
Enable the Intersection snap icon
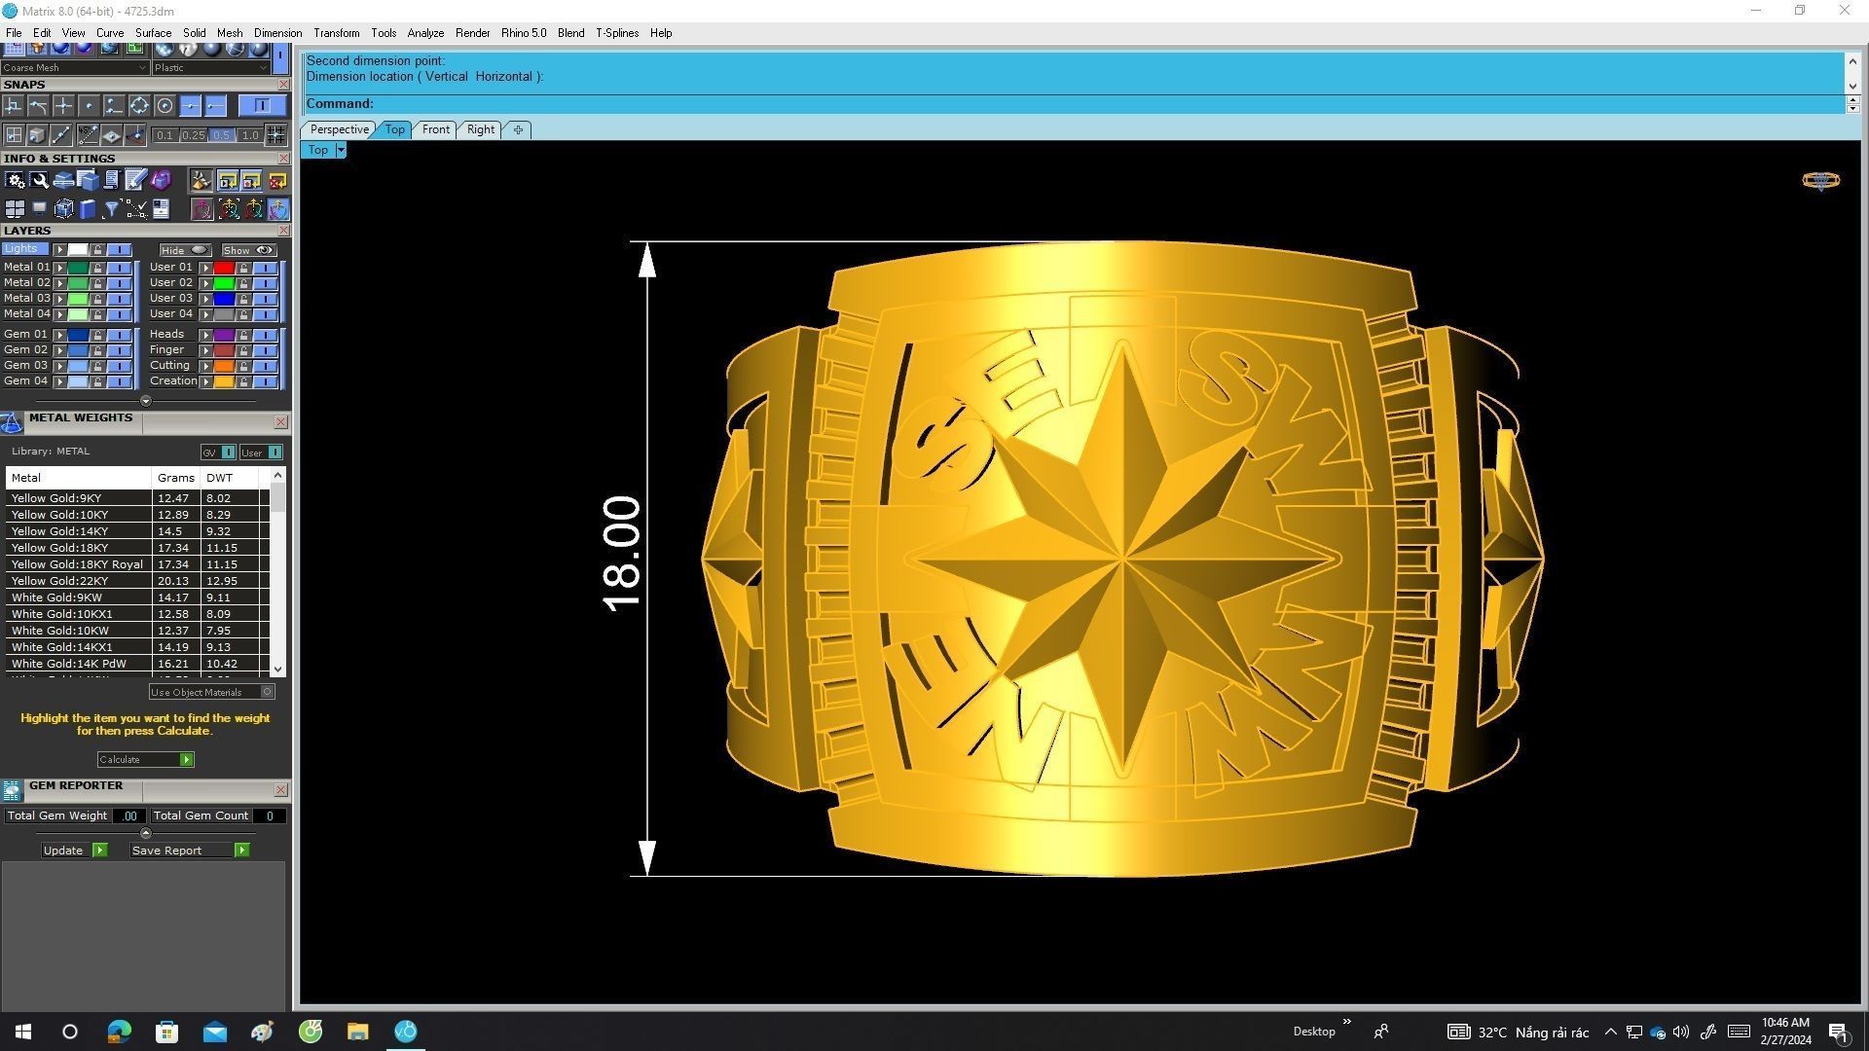tap(63, 105)
